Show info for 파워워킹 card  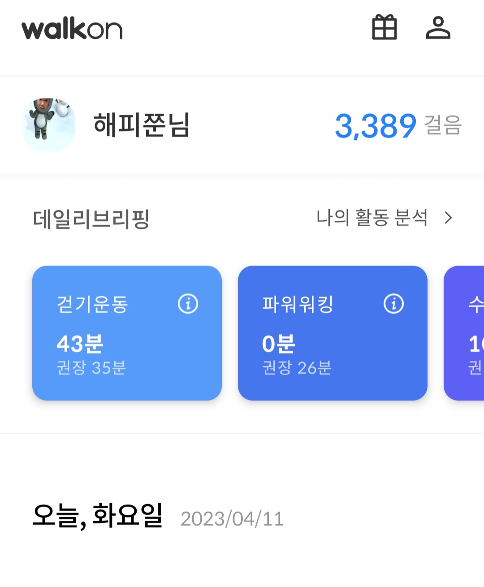point(393,304)
